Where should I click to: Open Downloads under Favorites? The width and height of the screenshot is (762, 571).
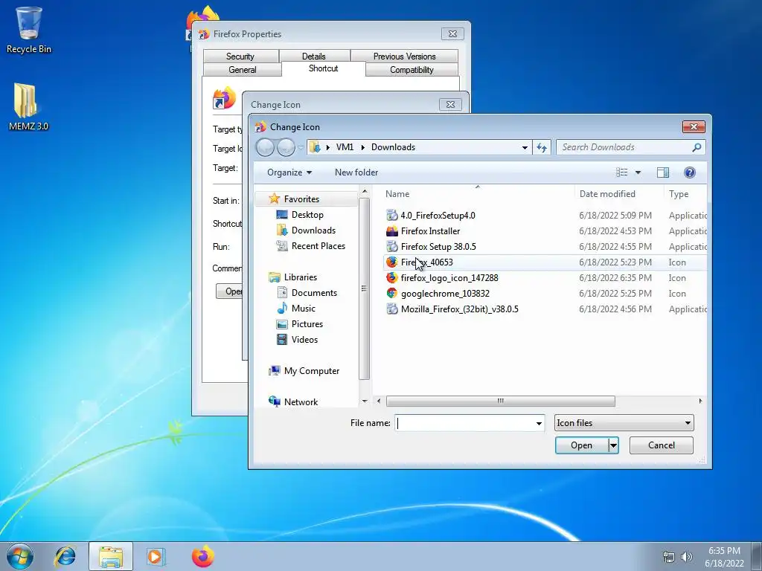point(313,230)
